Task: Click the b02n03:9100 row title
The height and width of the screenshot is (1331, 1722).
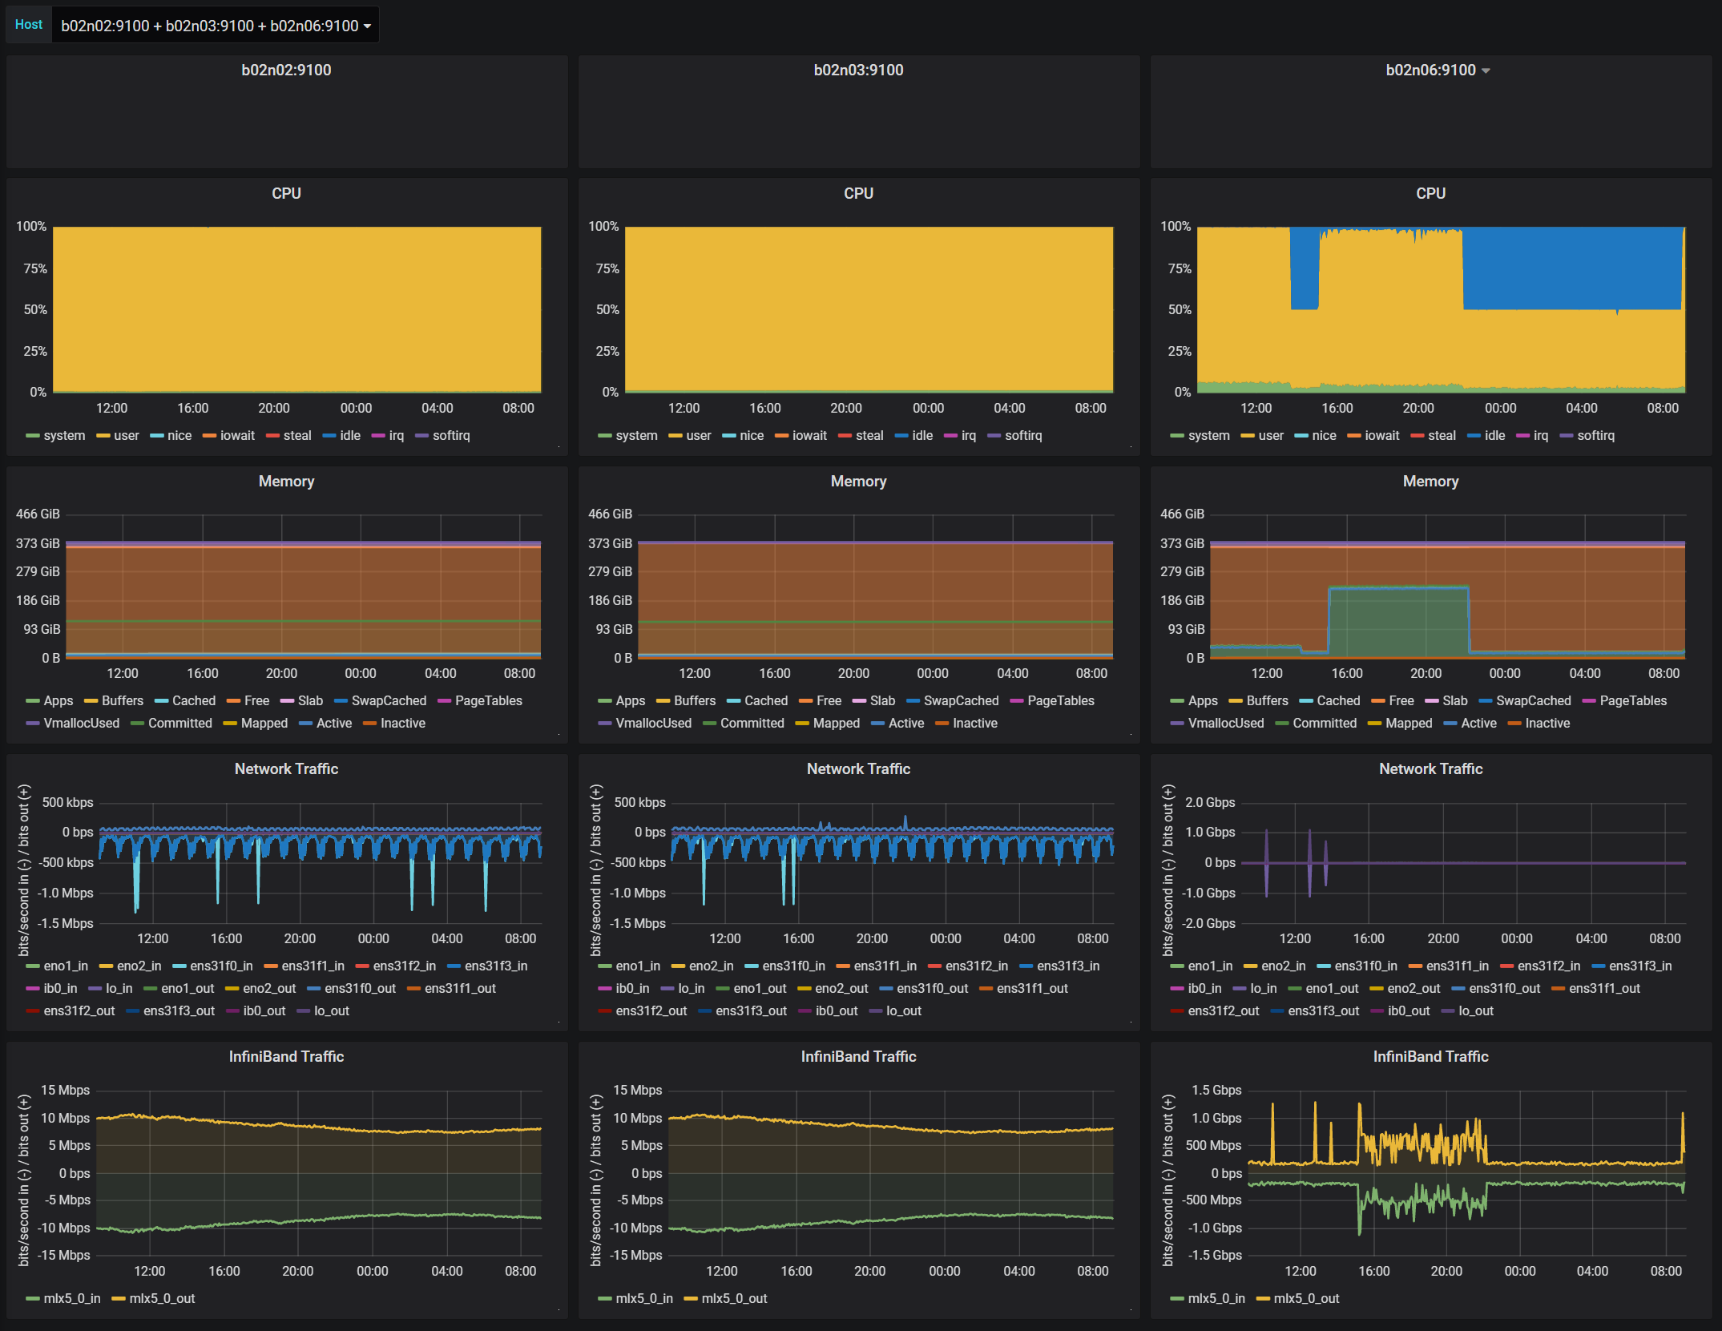Action: click(858, 70)
